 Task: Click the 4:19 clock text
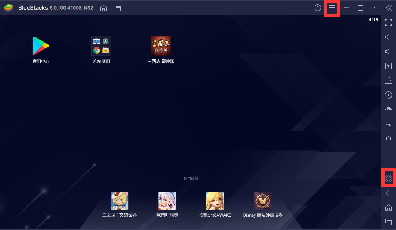pos(373,19)
